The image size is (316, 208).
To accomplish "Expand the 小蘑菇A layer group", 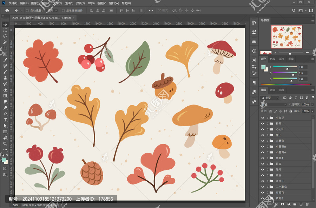I will pyautogui.click(x=268, y=152).
